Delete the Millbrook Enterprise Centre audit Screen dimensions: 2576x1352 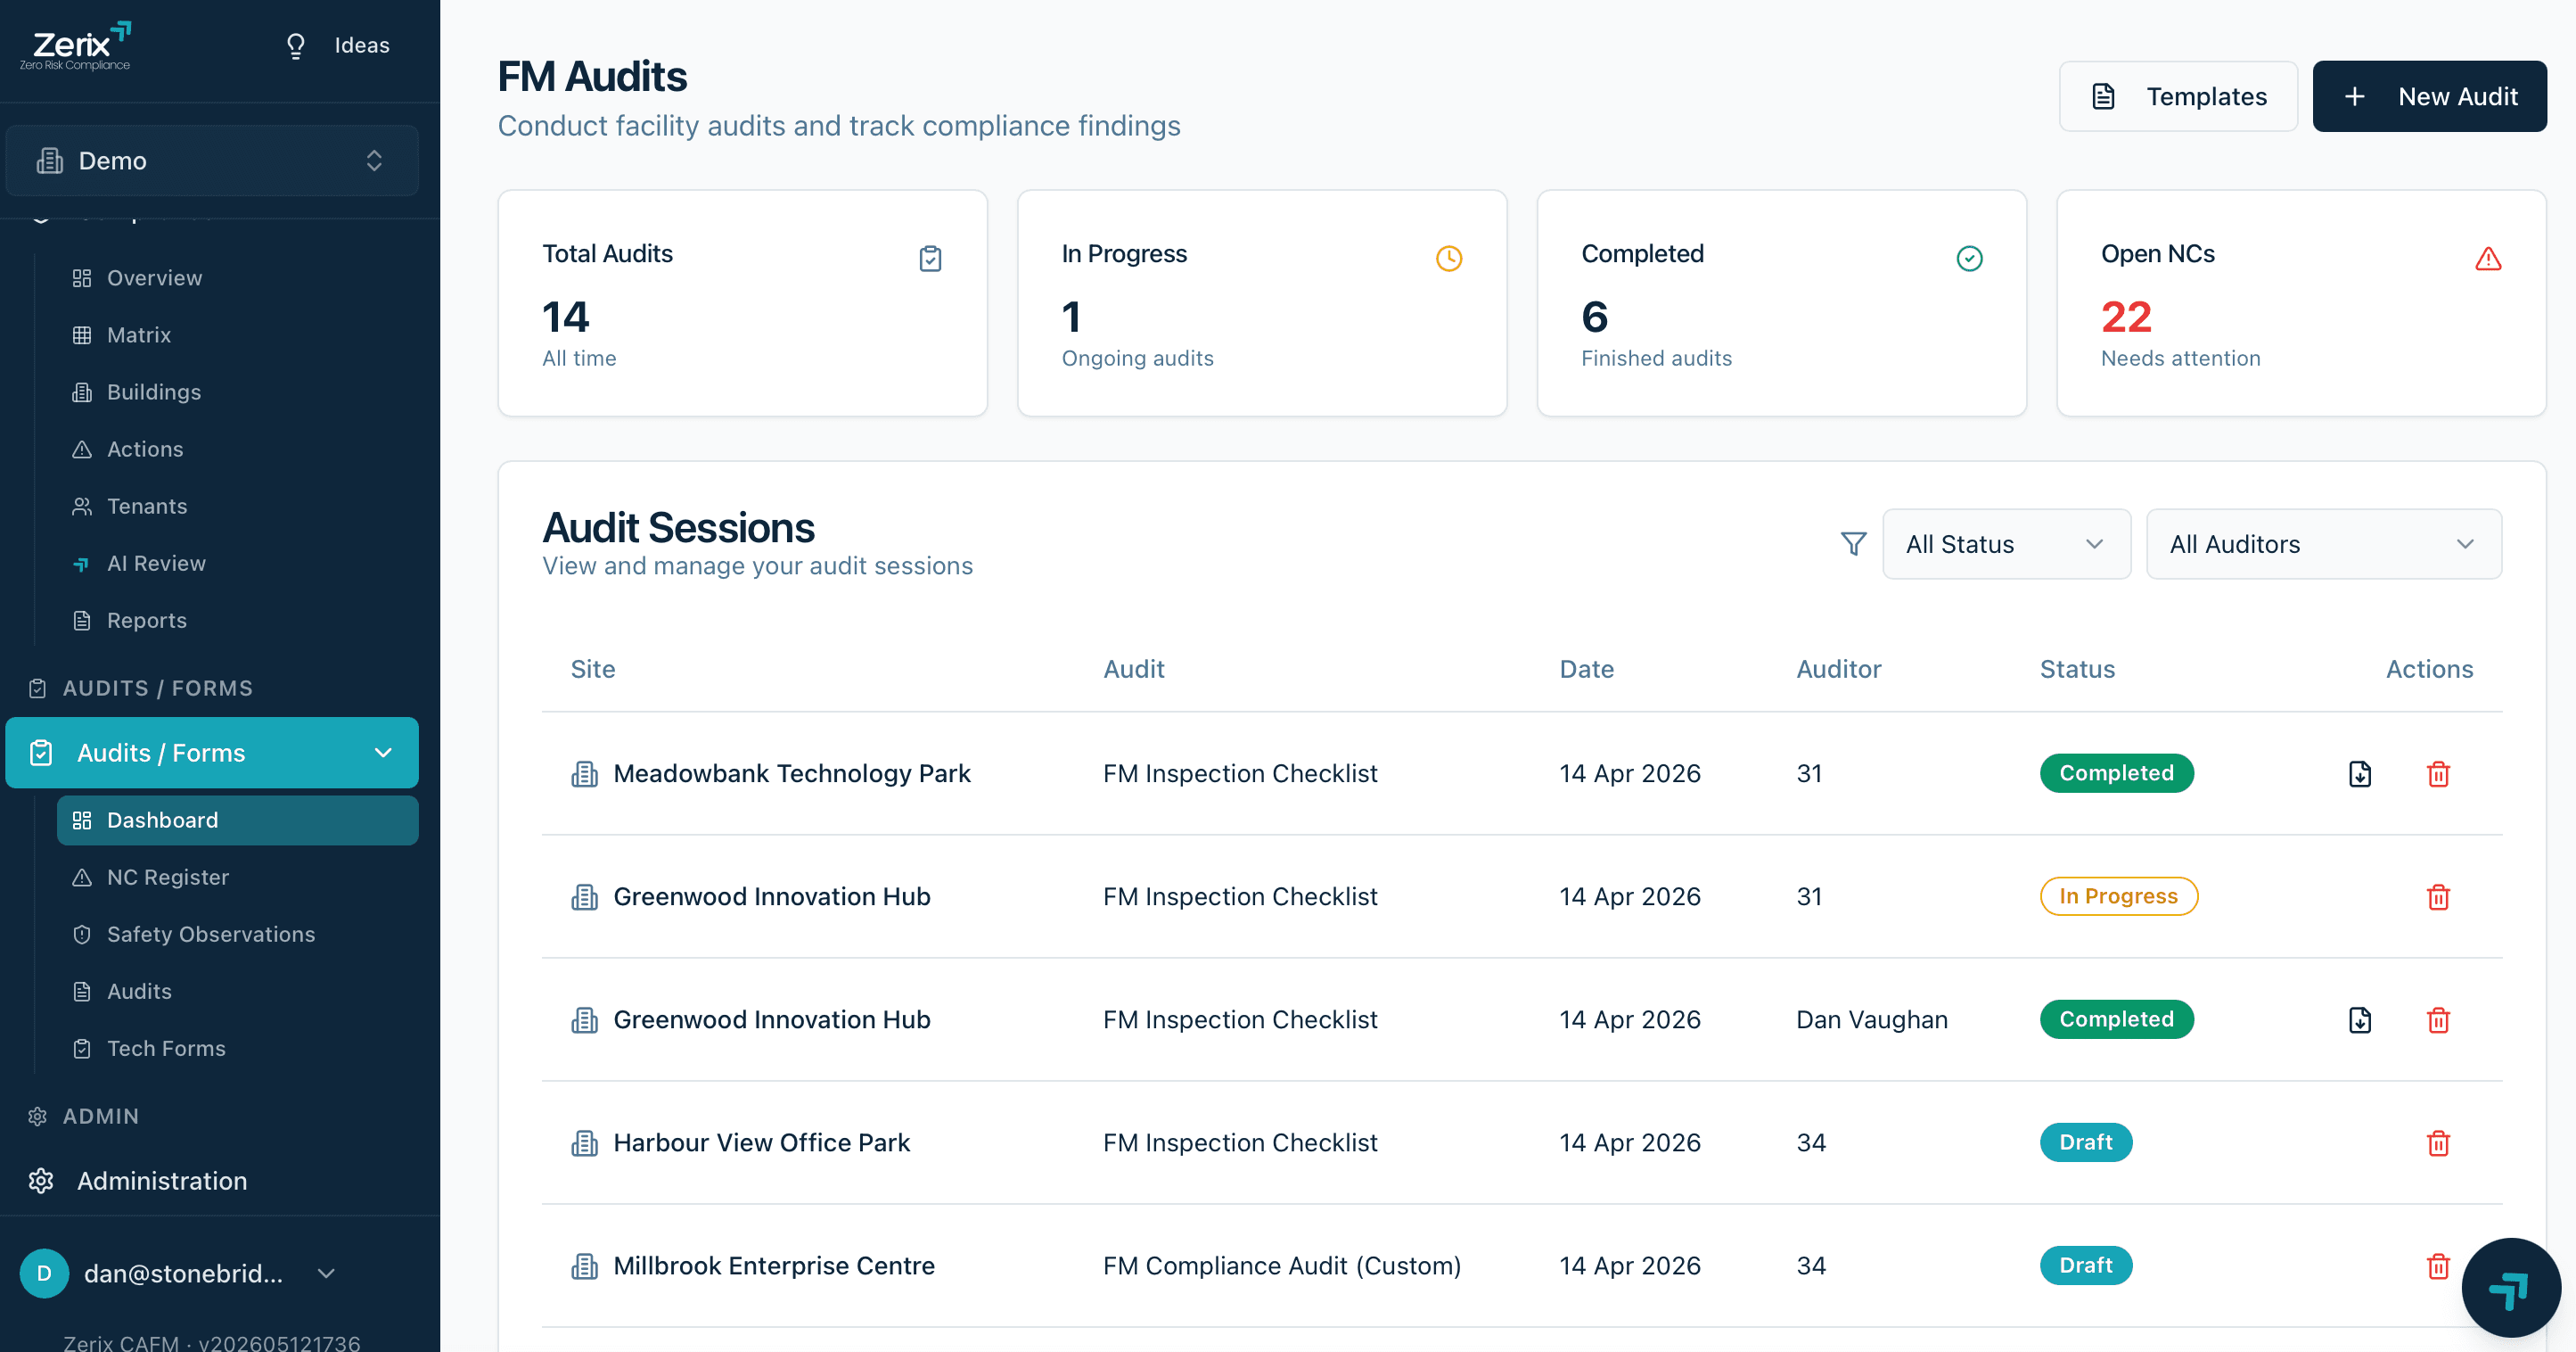point(2438,1265)
